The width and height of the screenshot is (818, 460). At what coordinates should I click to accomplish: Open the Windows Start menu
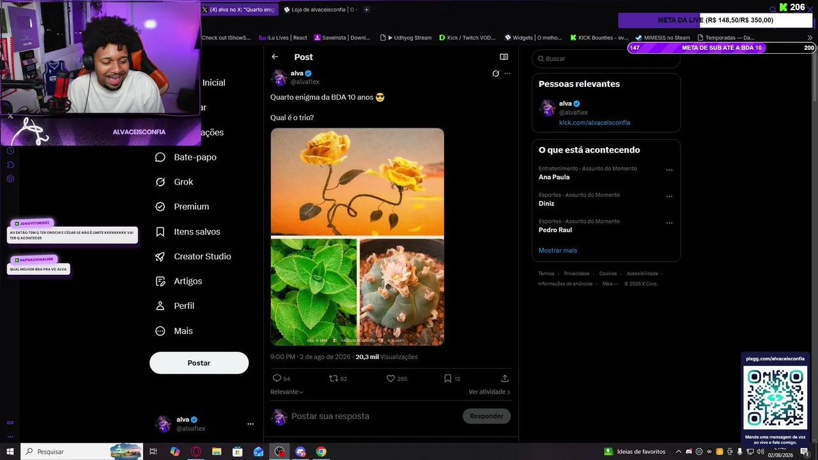pyautogui.click(x=10, y=452)
